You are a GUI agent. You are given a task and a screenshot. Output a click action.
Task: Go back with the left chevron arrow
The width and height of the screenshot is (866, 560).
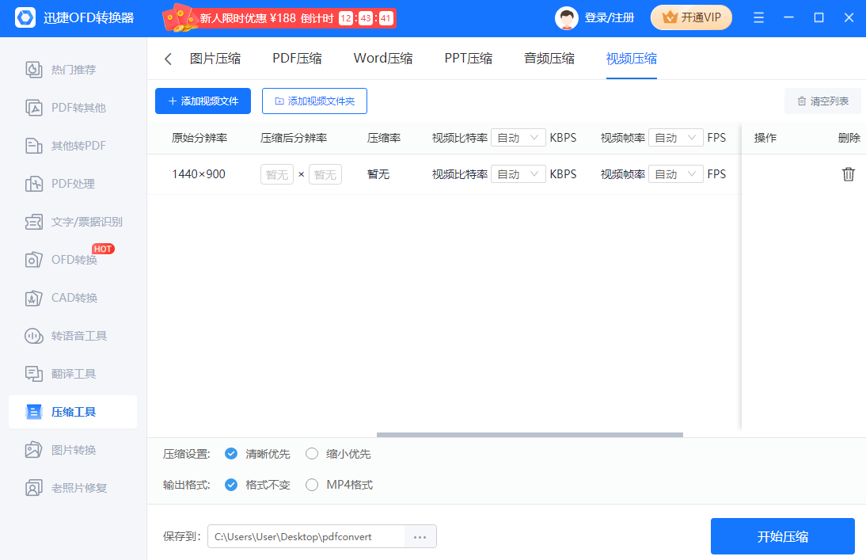tap(168, 59)
